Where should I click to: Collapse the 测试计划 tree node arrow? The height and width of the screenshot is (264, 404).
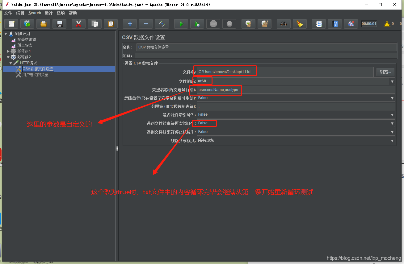6,34
